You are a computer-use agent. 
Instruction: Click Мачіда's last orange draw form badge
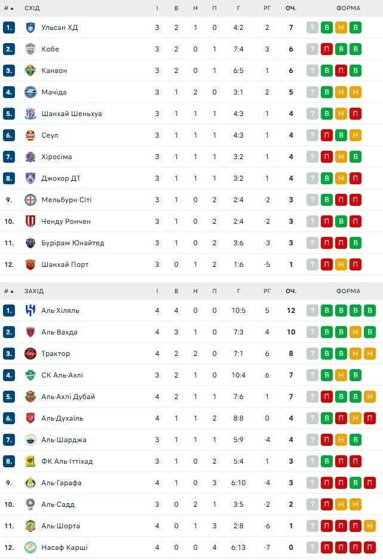tap(356, 92)
